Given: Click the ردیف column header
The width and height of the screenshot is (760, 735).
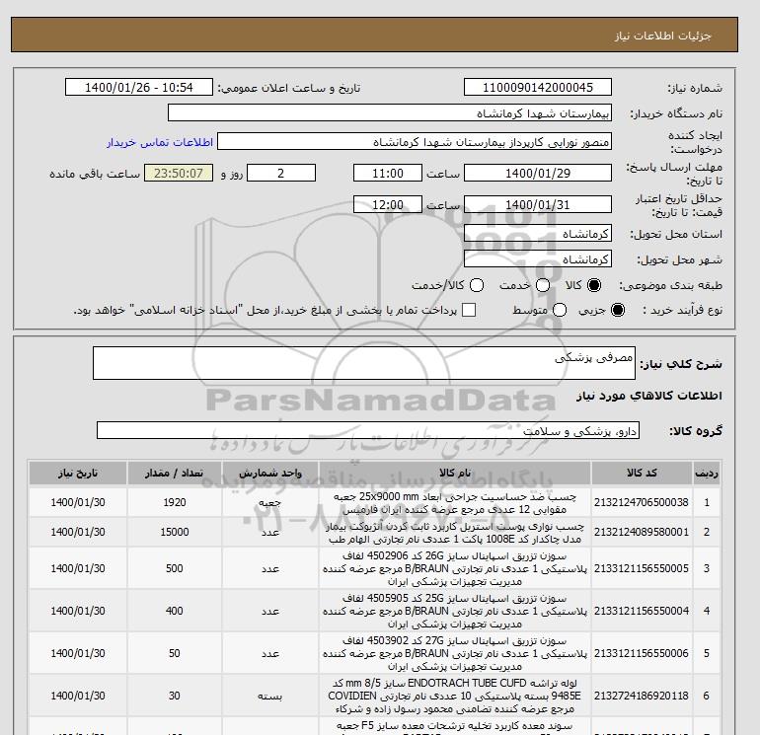Looking at the screenshot, I should (706, 473).
